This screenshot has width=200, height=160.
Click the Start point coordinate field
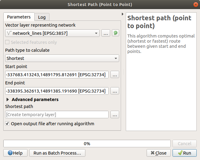[57, 74]
